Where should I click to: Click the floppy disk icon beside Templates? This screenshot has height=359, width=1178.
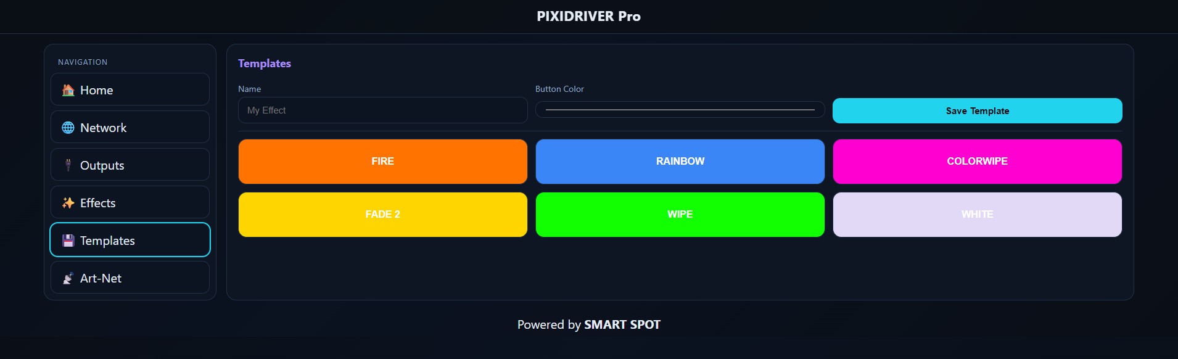click(x=68, y=241)
